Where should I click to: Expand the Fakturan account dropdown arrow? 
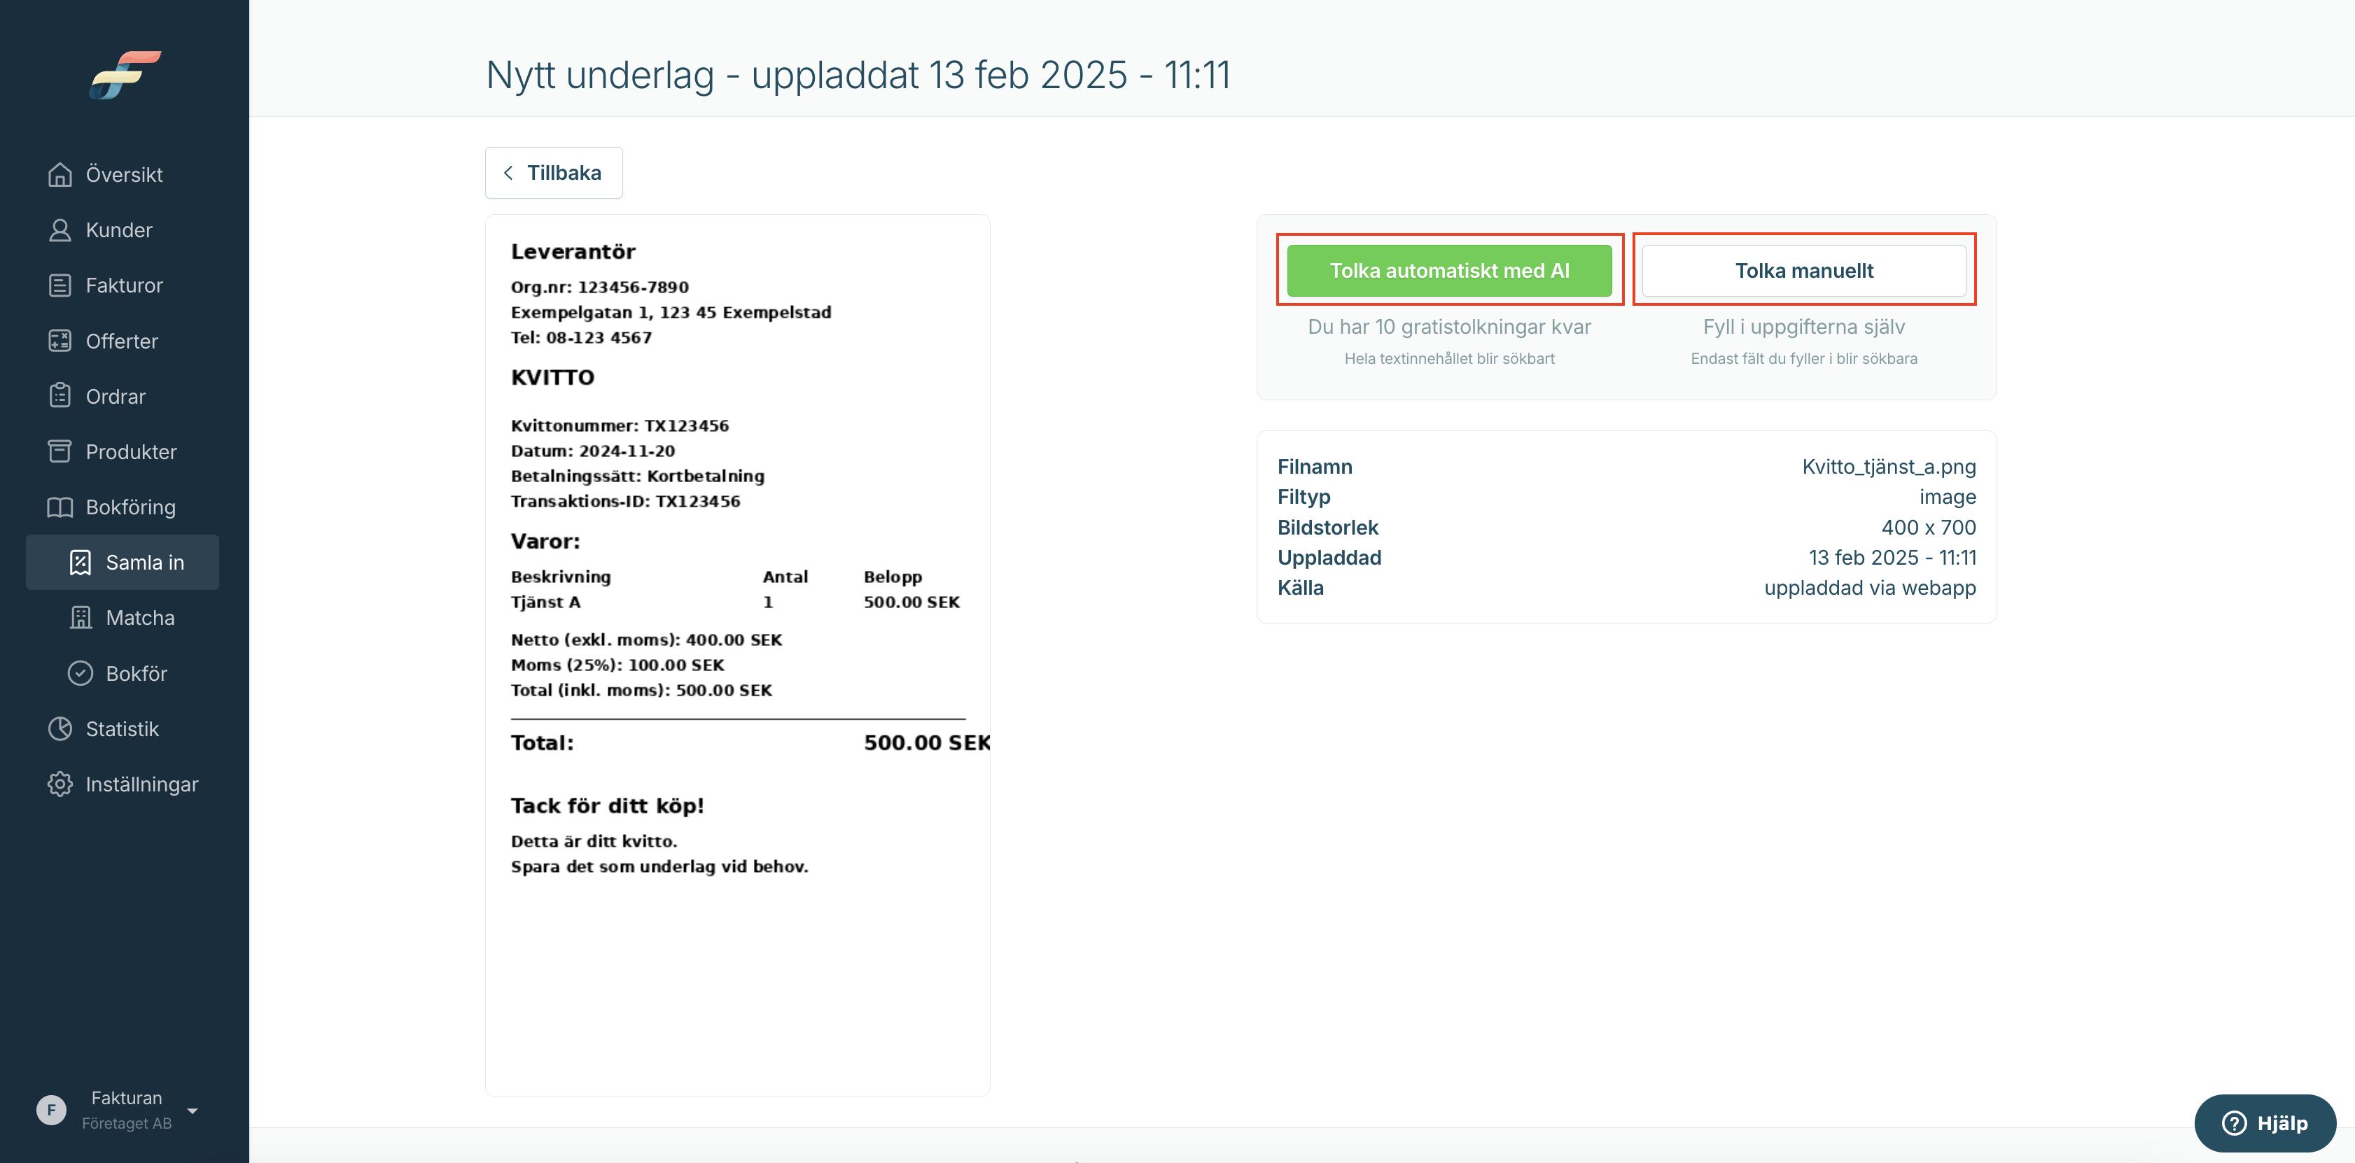(192, 1111)
